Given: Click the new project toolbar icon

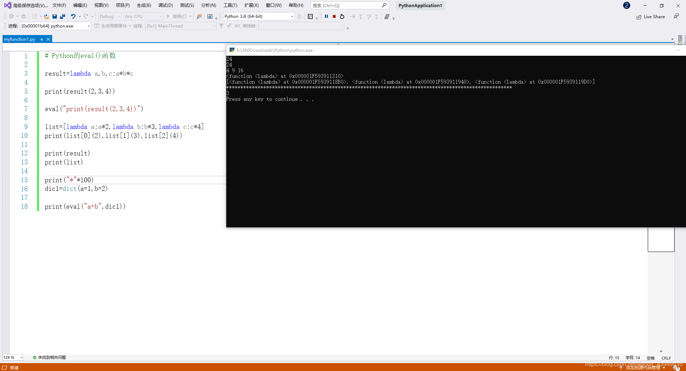Looking at the screenshot, I should 35,16.
